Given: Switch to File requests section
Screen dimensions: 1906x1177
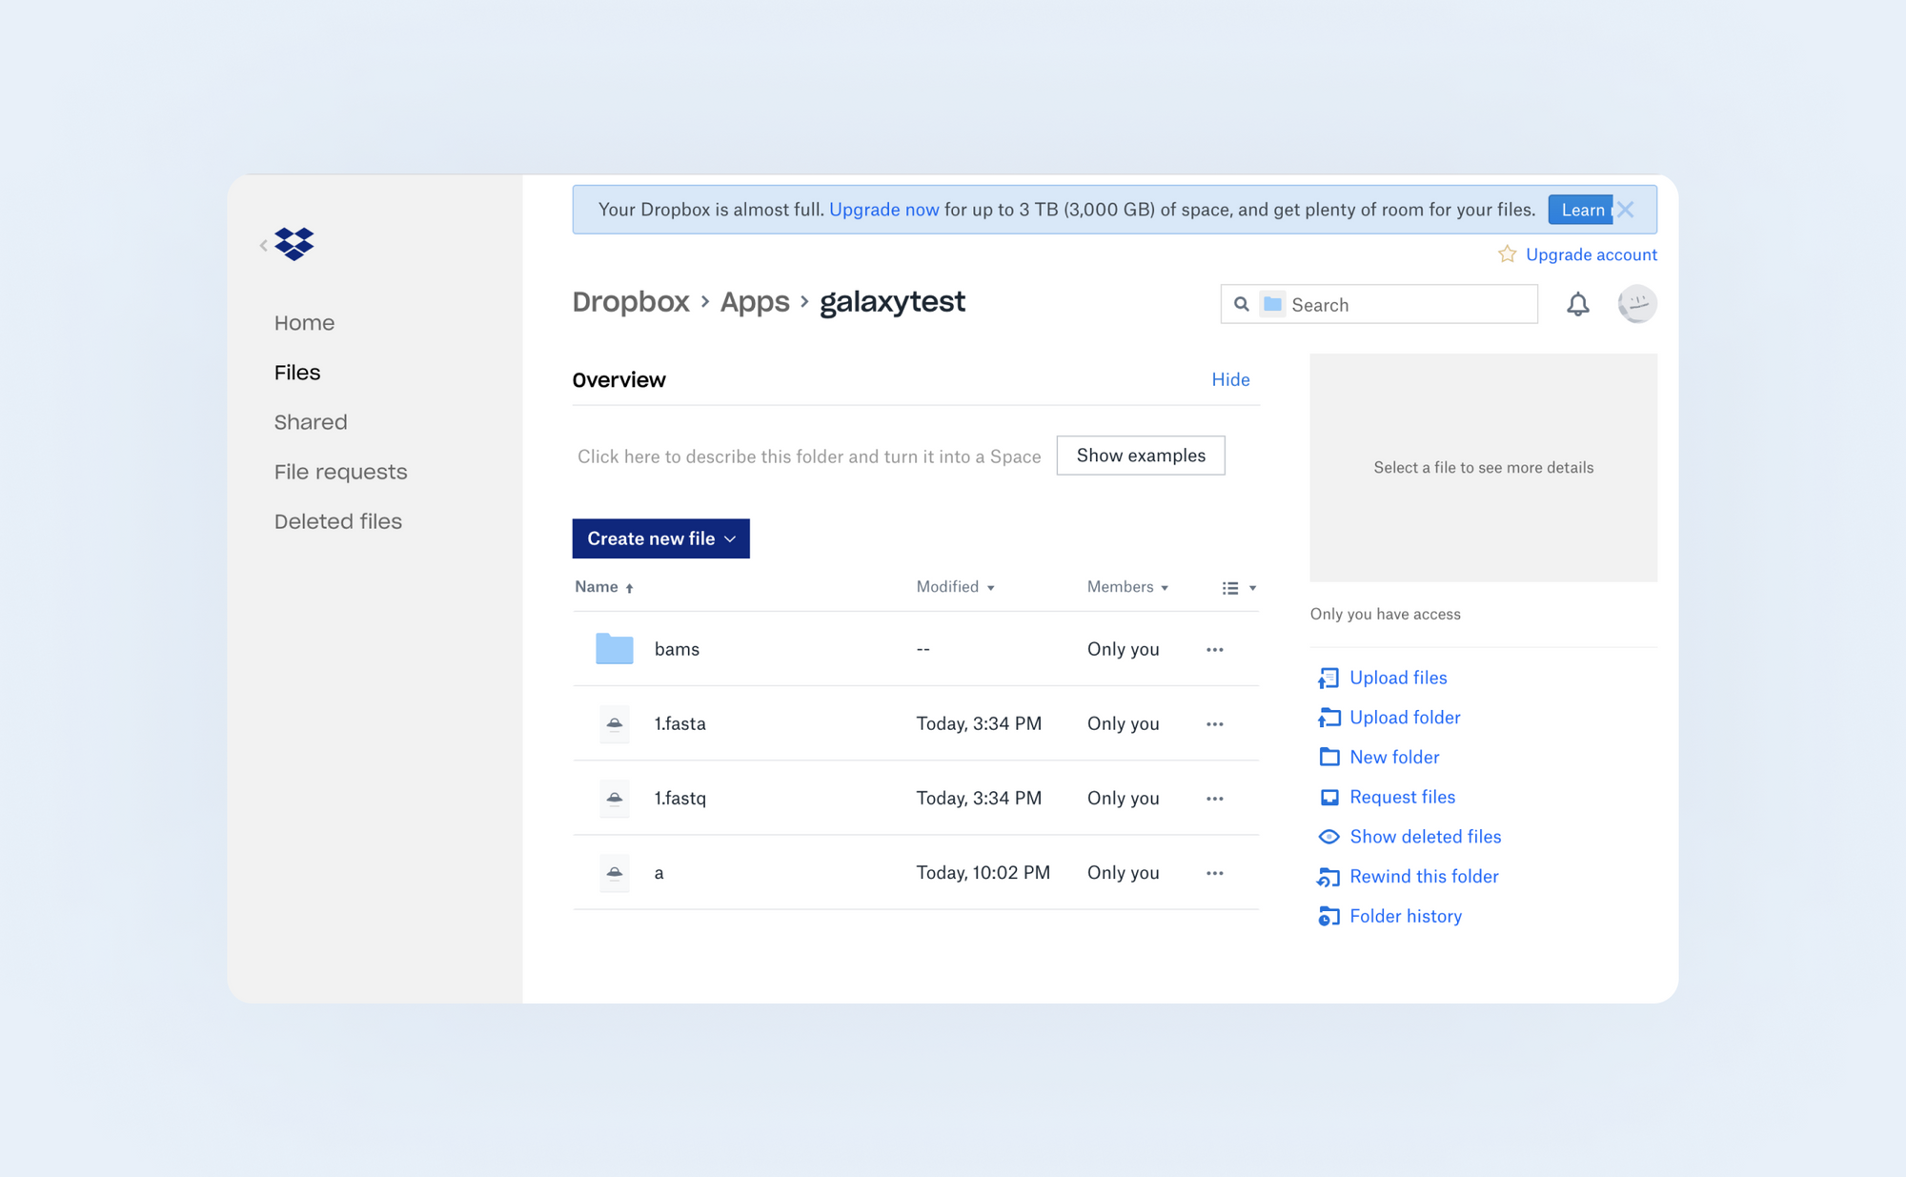Looking at the screenshot, I should click(x=340, y=471).
